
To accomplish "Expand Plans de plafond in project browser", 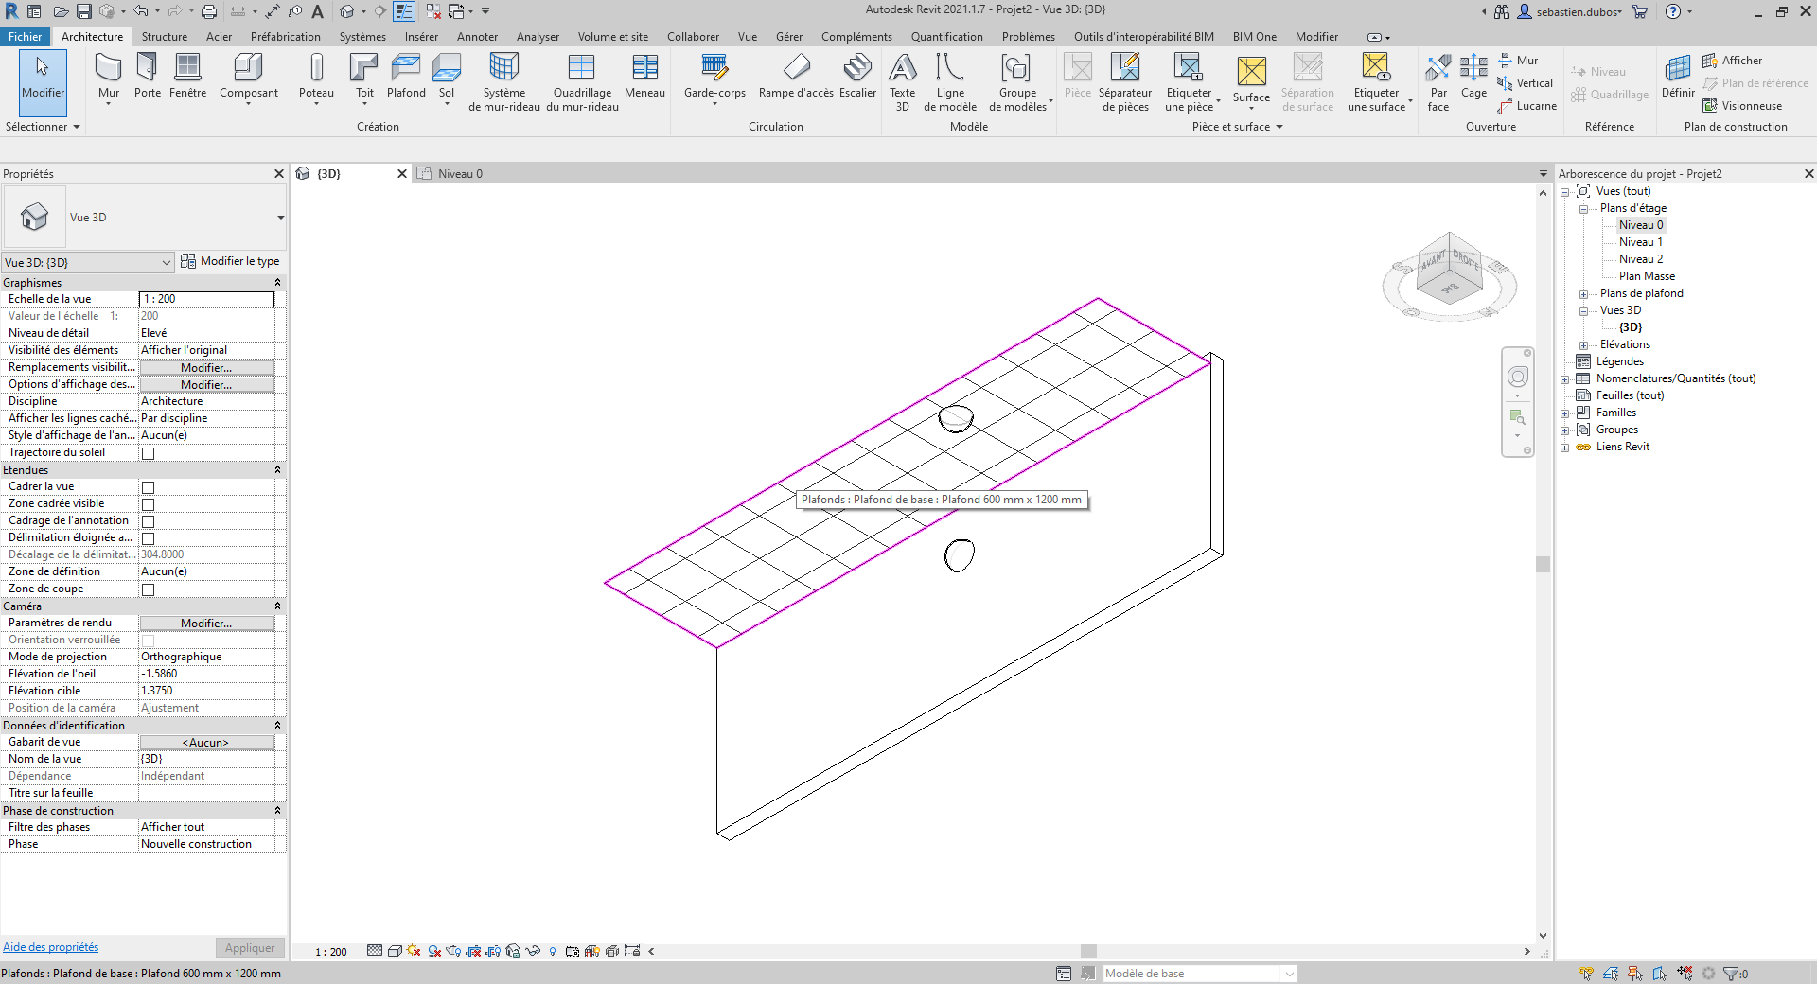I will click(x=1583, y=294).
